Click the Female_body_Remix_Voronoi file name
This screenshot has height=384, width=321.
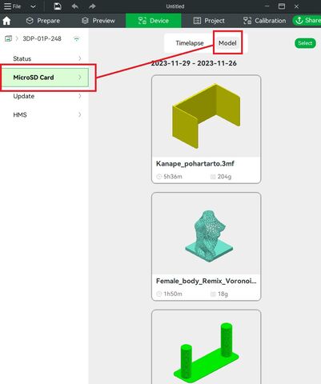[x=207, y=281]
